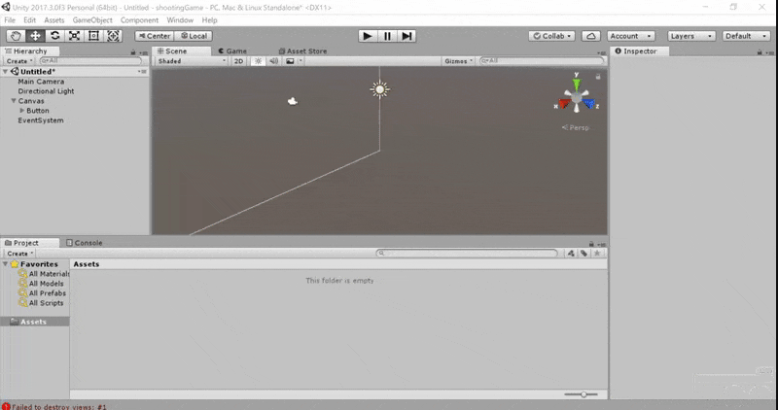Open the cloud services icon
This screenshot has width=778, height=410.
[590, 36]
